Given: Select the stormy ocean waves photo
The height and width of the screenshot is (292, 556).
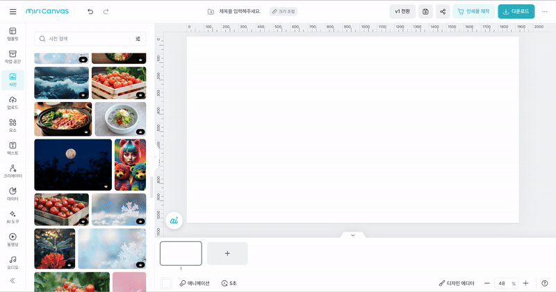Looking at the screenshot, I should (x=62, y=83).
